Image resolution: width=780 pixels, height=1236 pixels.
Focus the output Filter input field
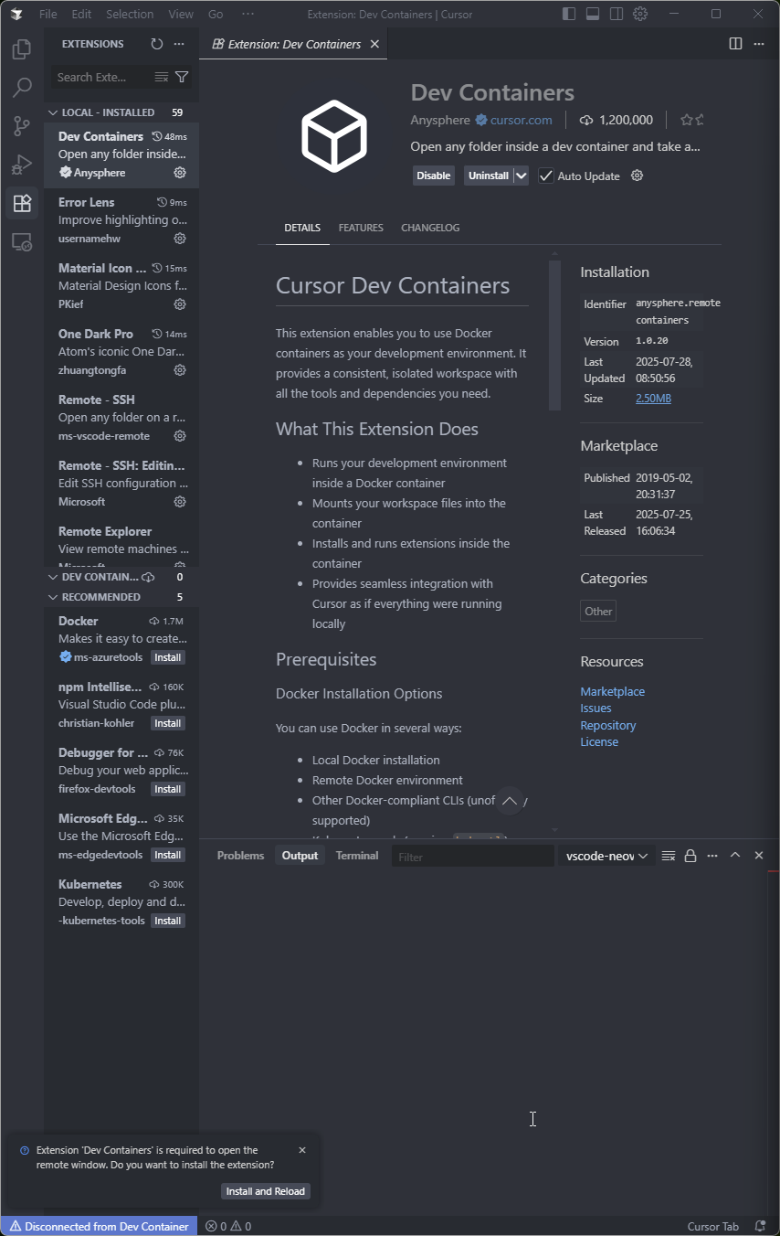point(473,857)
